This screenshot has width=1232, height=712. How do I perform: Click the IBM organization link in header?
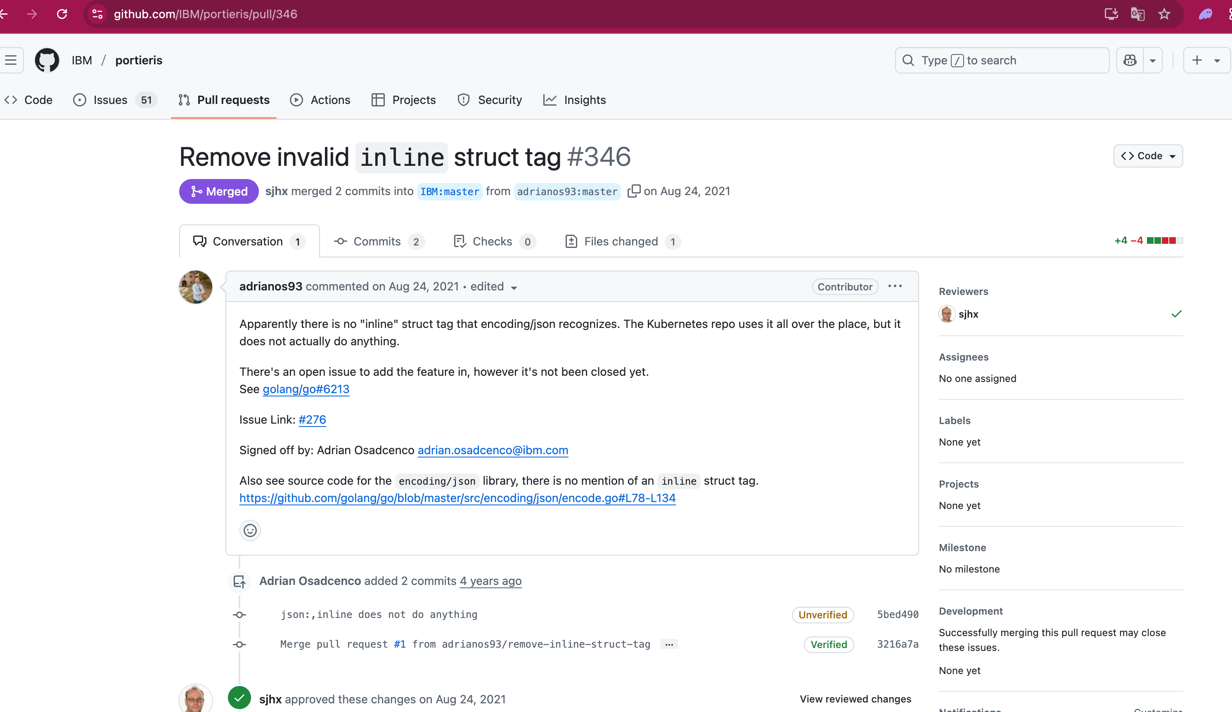coord(82,60)
